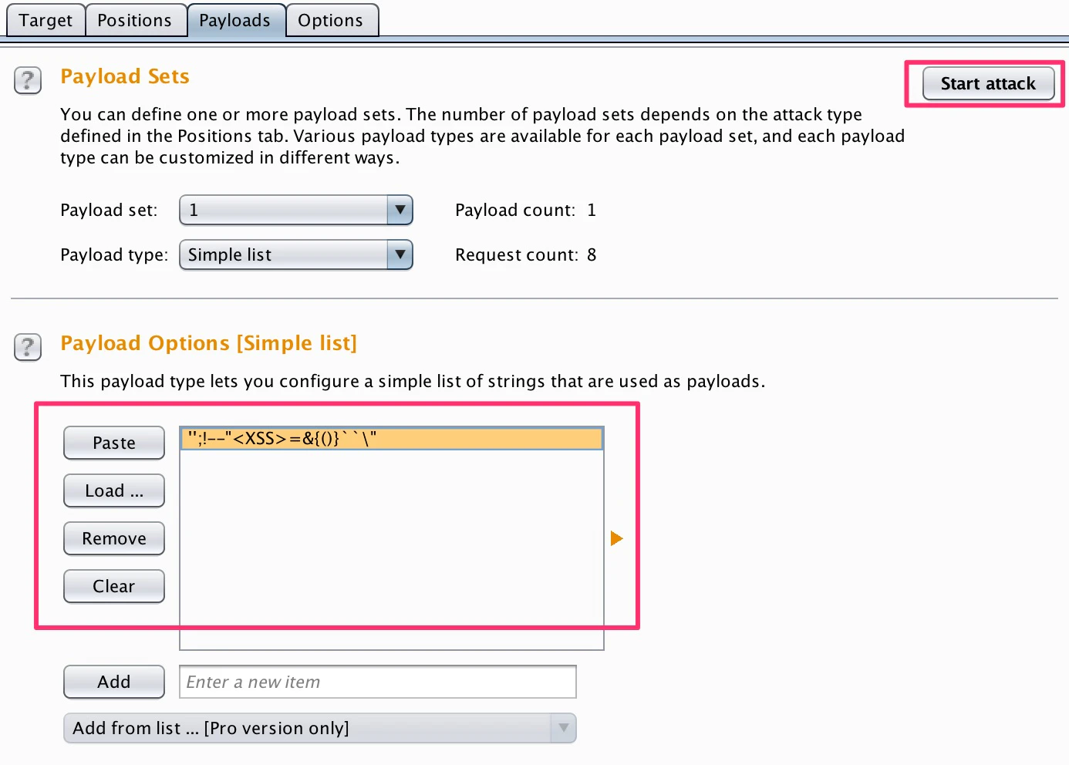This screenshot has height=765, width=1069.
Task: Add a new payload item
Action: (113, 682)
